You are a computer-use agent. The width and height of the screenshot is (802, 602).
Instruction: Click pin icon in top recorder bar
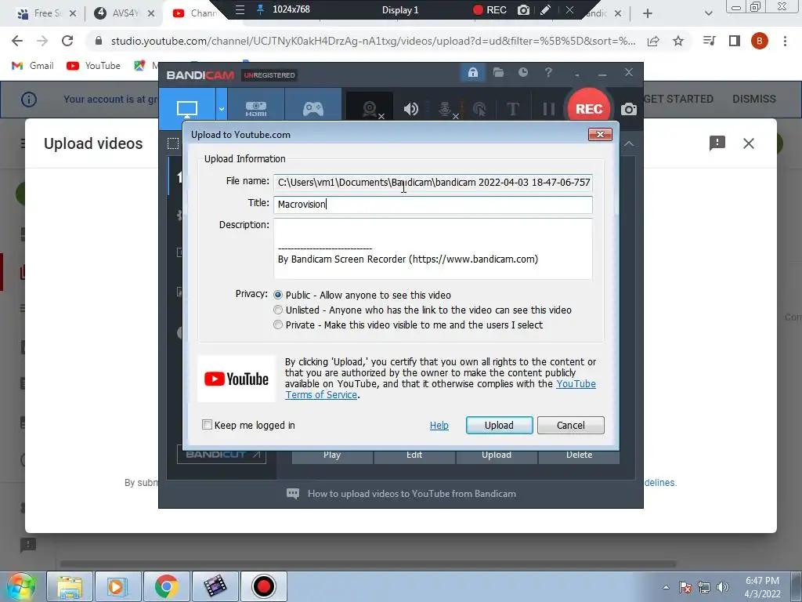(261, 9)
